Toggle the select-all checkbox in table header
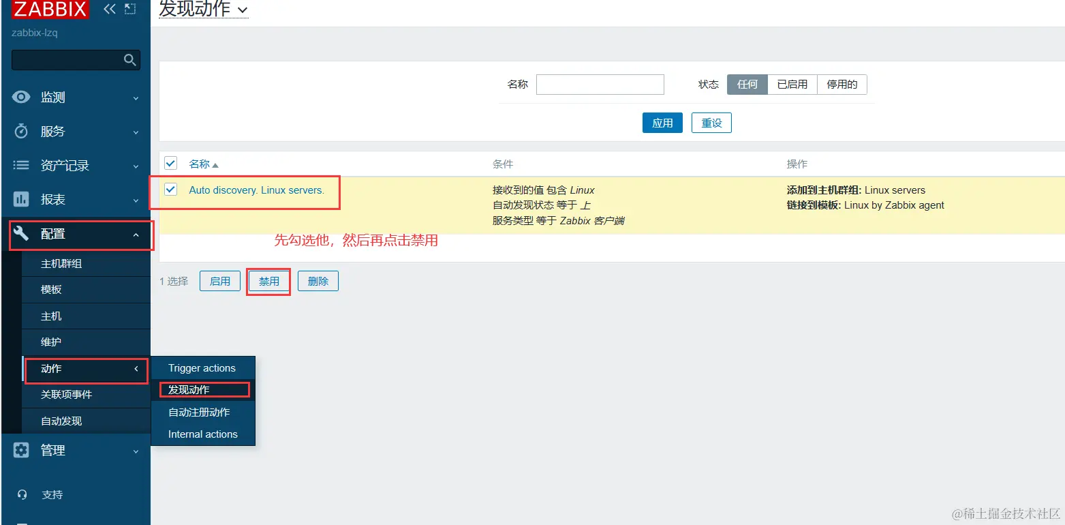1065x525 pixels. [171, 163]
